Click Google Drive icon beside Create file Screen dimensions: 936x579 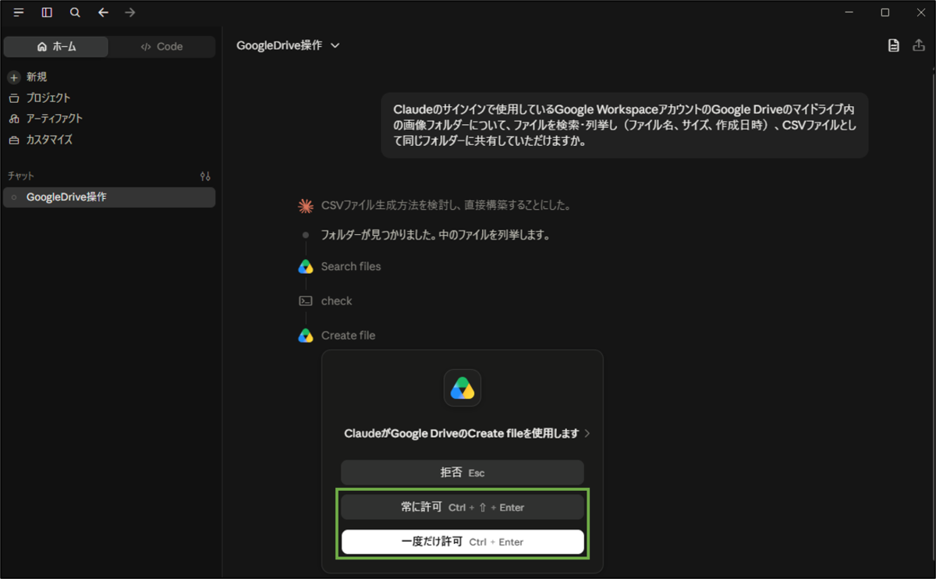(306, 336)
